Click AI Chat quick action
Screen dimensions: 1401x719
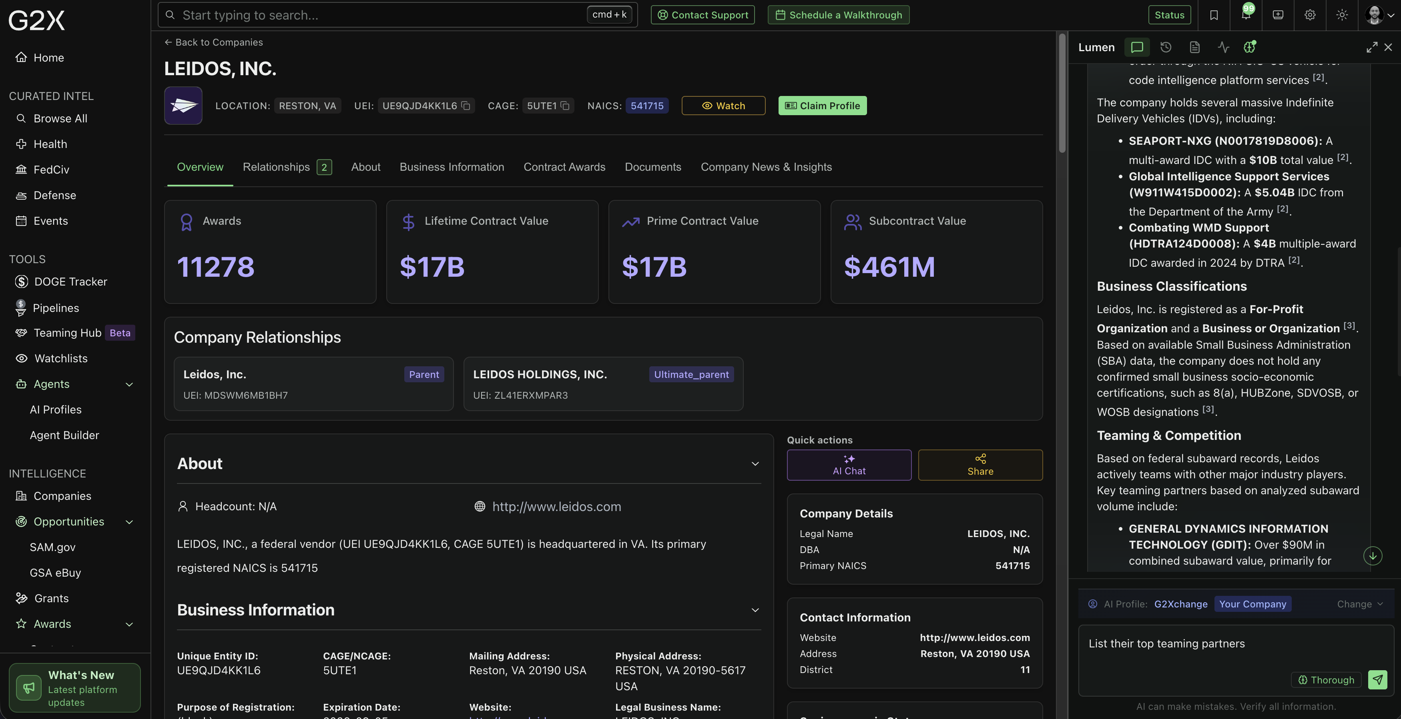pyautogui.click(x=849, y=465)
